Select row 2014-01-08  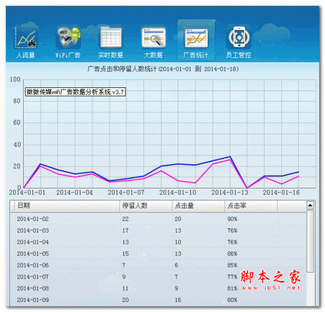click(x=158, y=288)
